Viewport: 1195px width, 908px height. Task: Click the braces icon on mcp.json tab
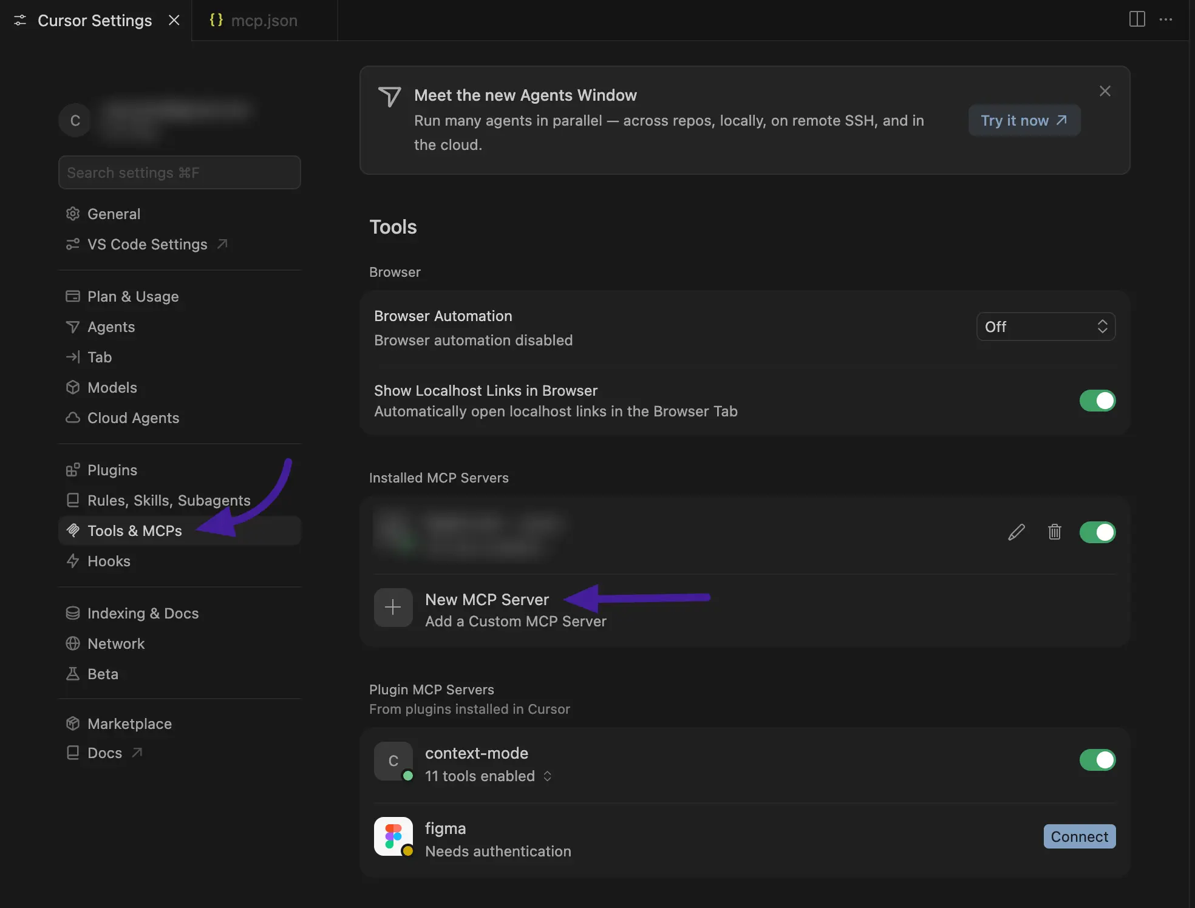point(216,20)
